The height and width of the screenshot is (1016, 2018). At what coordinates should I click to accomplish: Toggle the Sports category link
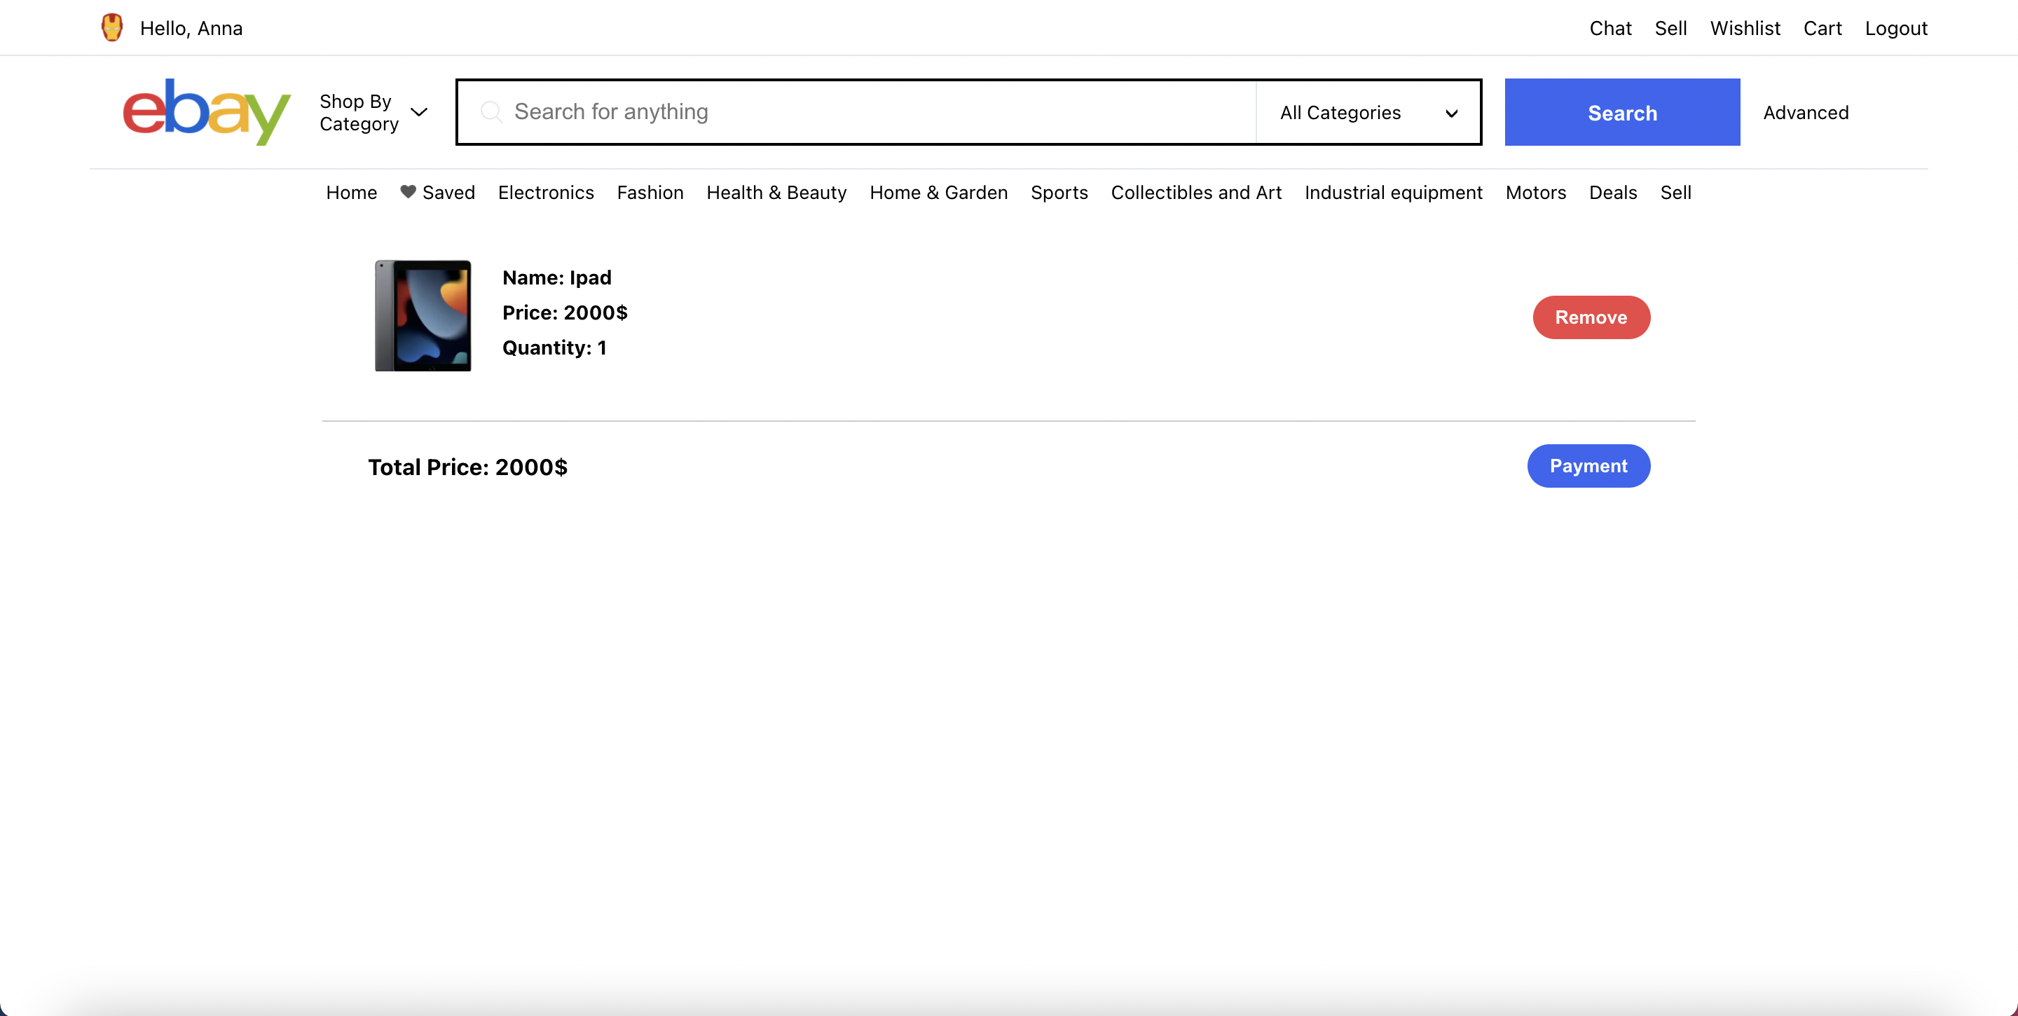pyautogui.click(x=1059, y=192)
